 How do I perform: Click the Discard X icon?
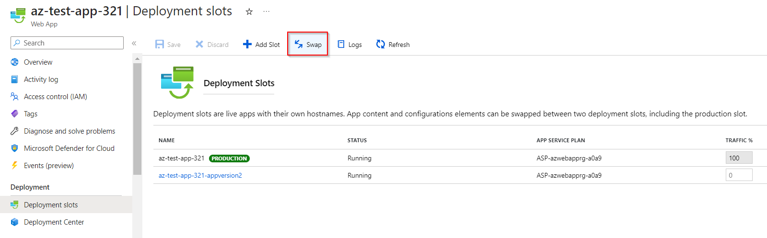(x=199, y=44)
